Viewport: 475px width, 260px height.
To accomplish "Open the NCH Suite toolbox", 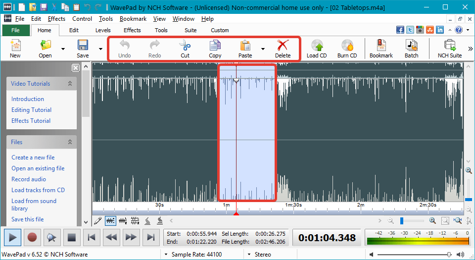I will coord(450,46).
